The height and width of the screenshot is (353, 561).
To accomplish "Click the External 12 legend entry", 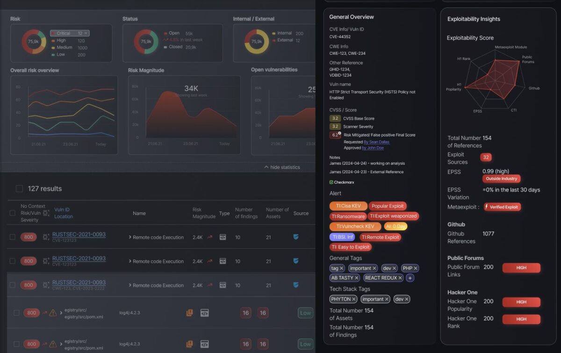I will pos(286,40).
